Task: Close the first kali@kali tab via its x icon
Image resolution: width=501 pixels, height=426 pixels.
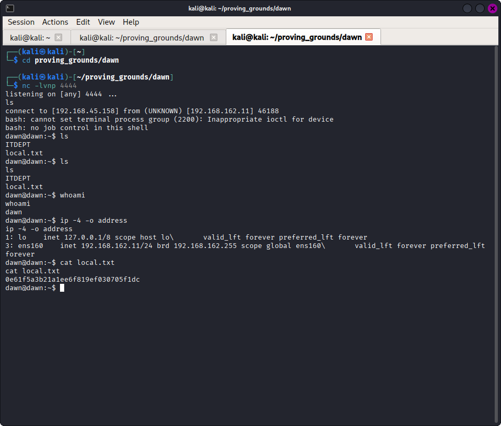Action: pyautogui.click(x=58, y=37)
